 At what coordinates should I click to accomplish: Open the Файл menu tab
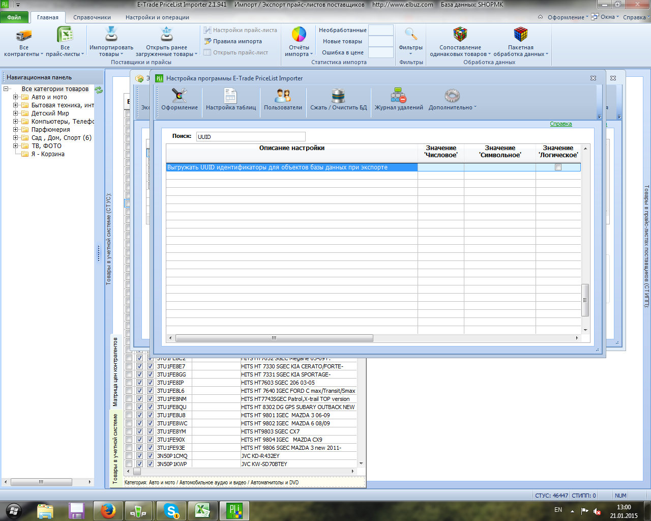click(14, 17)
